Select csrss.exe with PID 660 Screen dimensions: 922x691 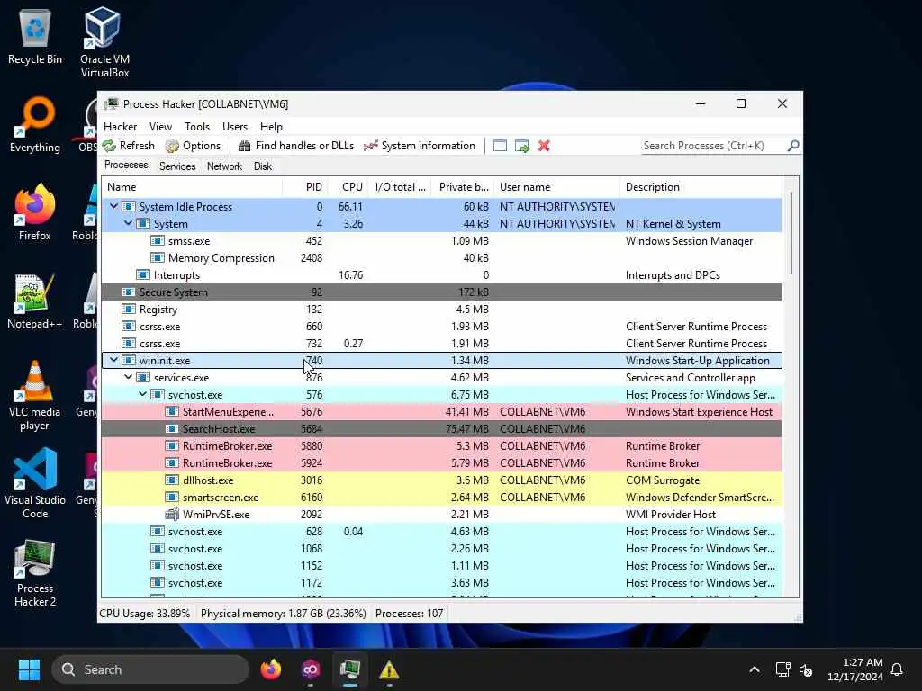[442, 326]
